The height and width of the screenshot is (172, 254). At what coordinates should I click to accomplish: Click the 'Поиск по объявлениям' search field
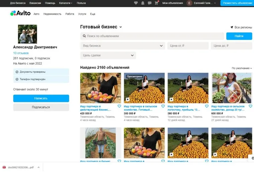[152, 36]
